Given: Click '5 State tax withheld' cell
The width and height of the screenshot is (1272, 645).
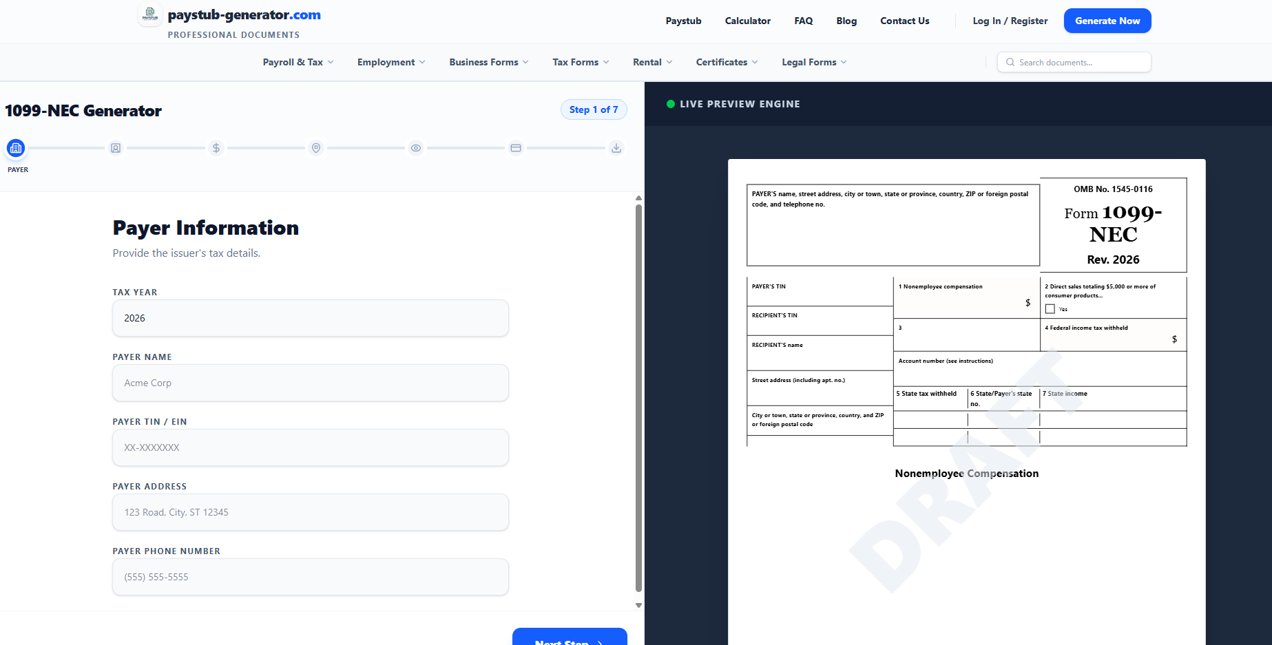Looking at the screenshot, I should coord(930,398).
